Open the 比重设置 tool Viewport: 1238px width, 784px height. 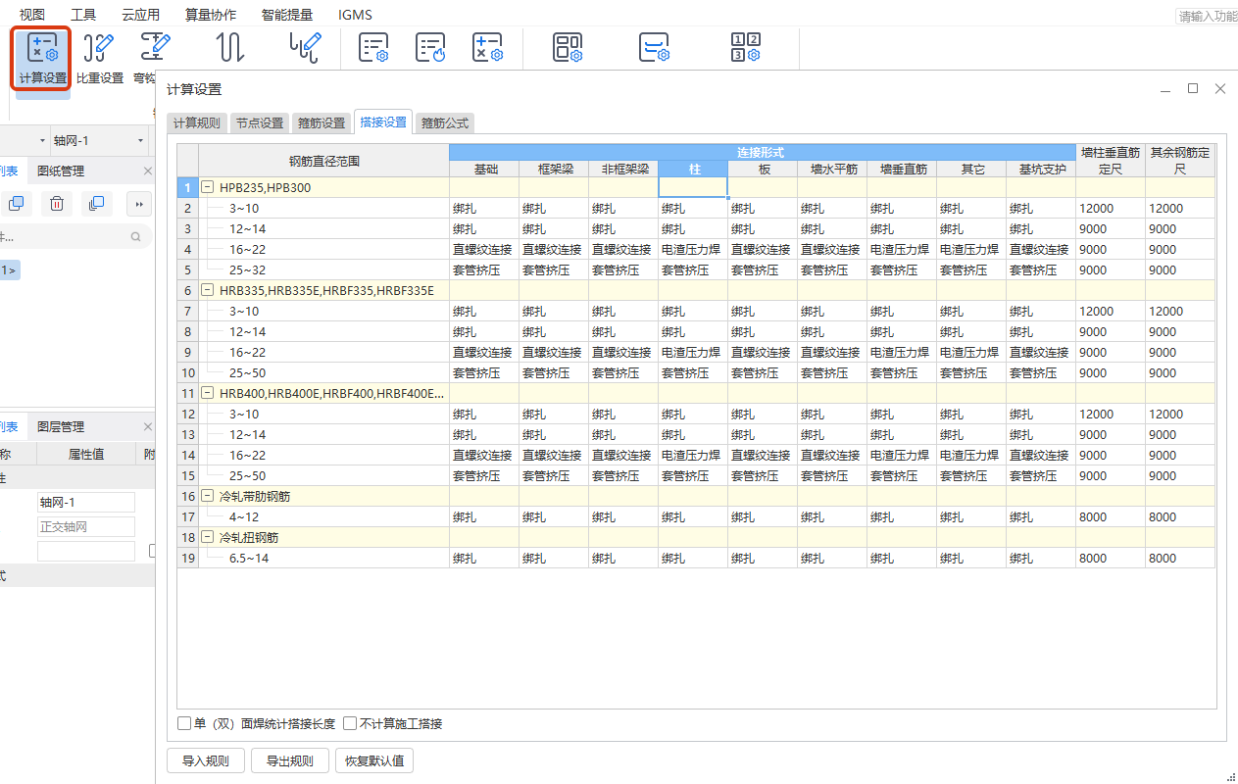pos(99,58)
